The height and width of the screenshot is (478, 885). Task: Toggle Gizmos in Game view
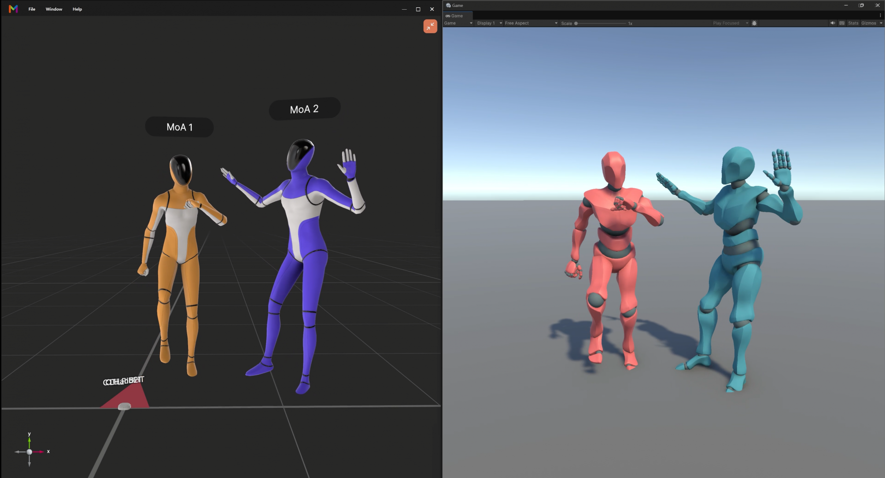click(x=868, y=23)
